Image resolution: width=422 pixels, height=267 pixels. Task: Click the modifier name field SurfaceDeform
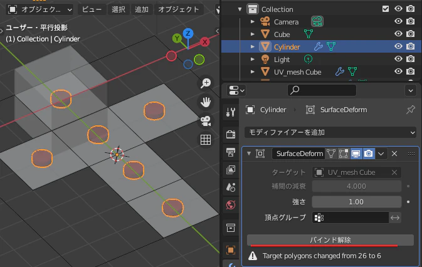298,154
